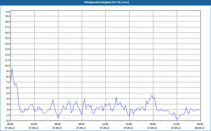This screenshot has height=131, width=211.
Task: Pick the '0,0' axis origin label
Action: click(8, 121)
